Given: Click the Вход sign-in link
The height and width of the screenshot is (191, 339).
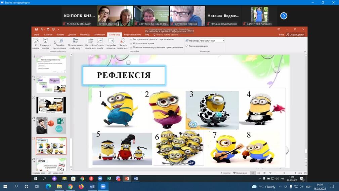Looking at the screenshot, I should [x=281, y=35].
